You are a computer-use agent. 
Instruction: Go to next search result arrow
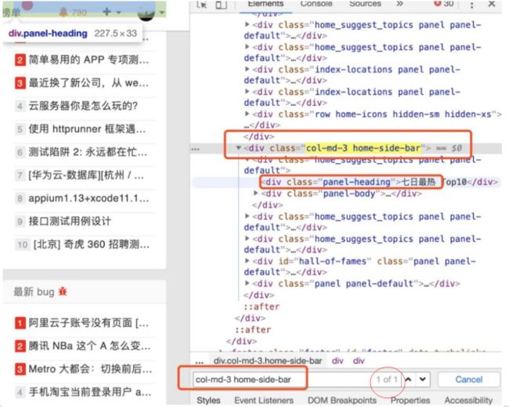423,379
